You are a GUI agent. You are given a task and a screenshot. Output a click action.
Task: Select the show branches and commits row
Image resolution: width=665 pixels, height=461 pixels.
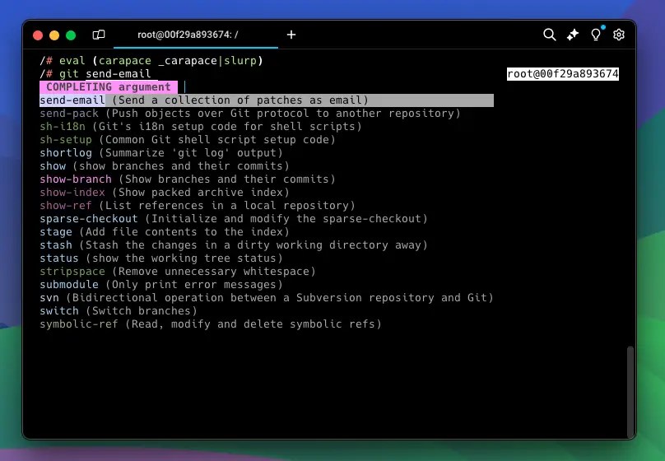coord(165,165)
